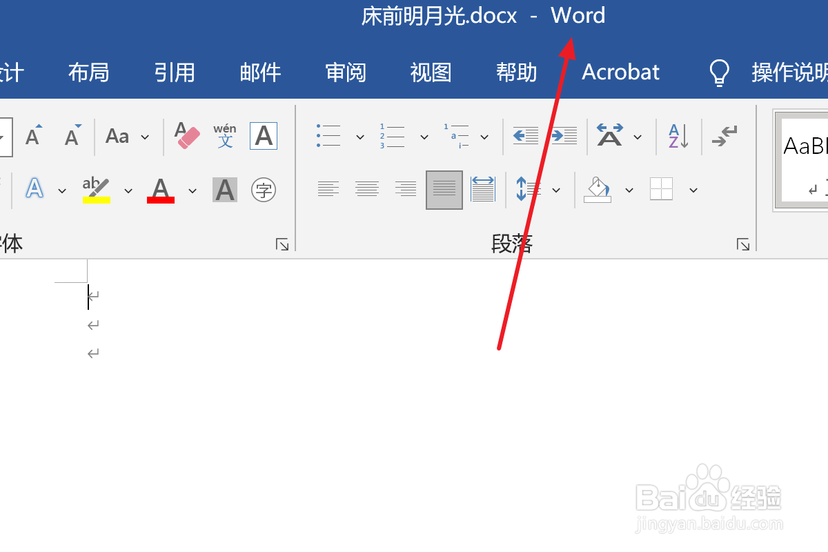Viewport: 828px width, 552px height.
Task: Open the Asian Layout tool
Action: tap(610, 135)
